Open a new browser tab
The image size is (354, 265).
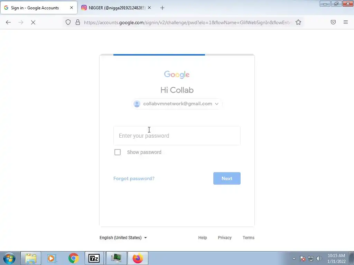[x=162, y=8]
